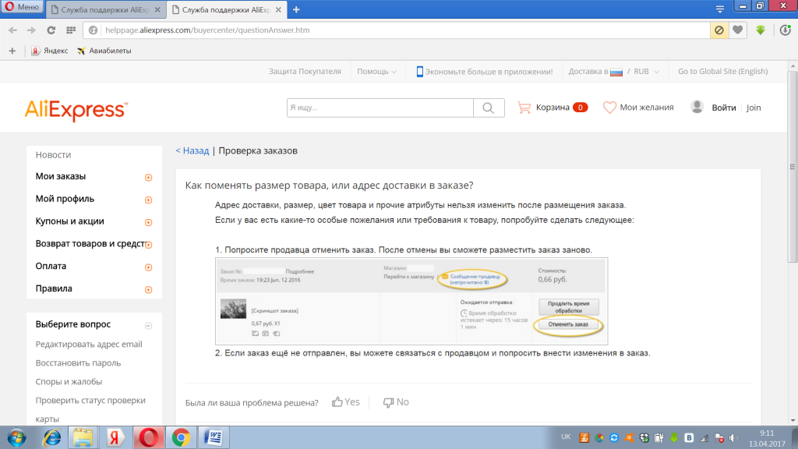Open File Explorer from taskbar

pyautogui.click(x=83, y=438)
